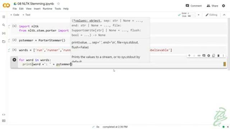Open the code snippets sidebar icon
230x129 pixels.
click(x=4, y=115)
